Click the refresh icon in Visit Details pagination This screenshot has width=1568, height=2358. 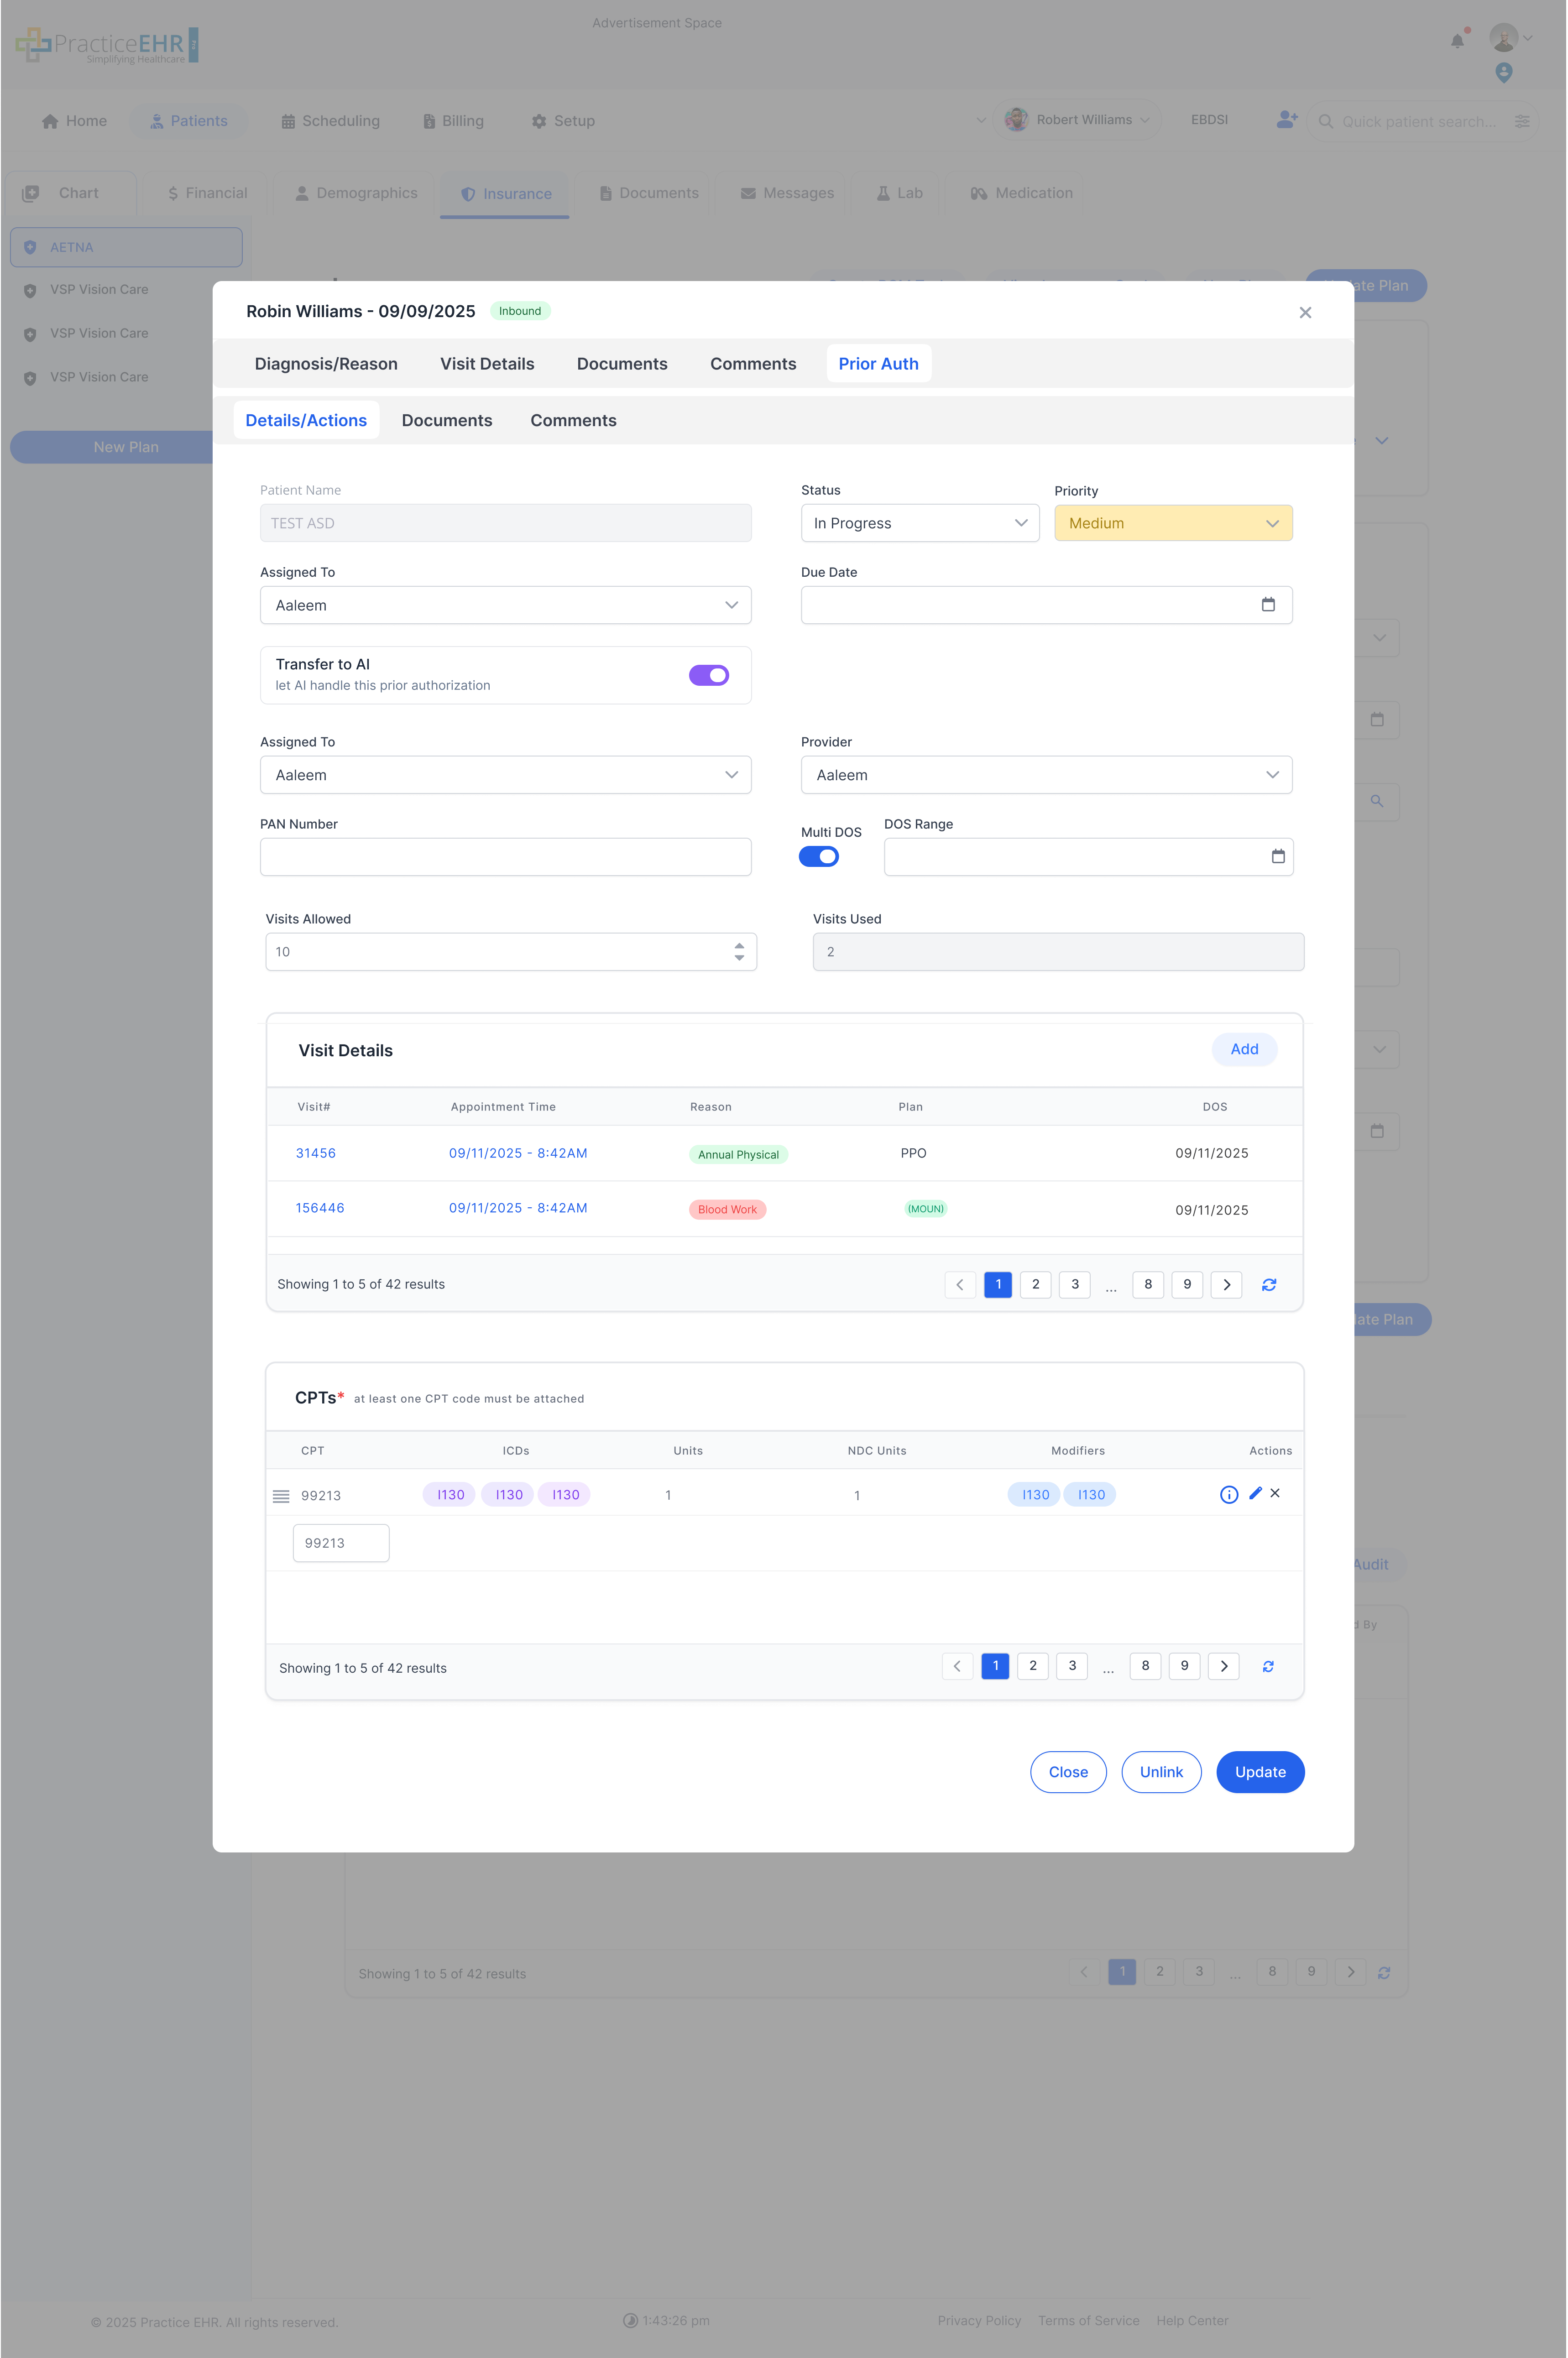coord(1268,1284)
